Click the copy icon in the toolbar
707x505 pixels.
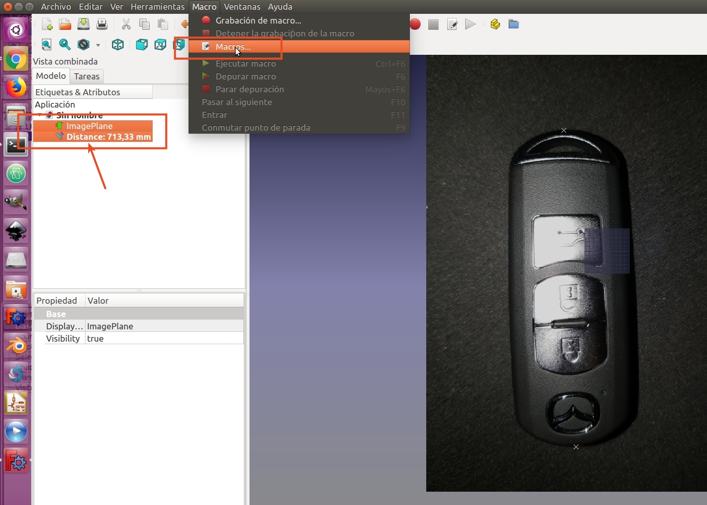click(x=144, y=24)
